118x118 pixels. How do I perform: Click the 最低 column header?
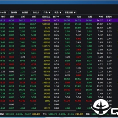coord(90,17)
